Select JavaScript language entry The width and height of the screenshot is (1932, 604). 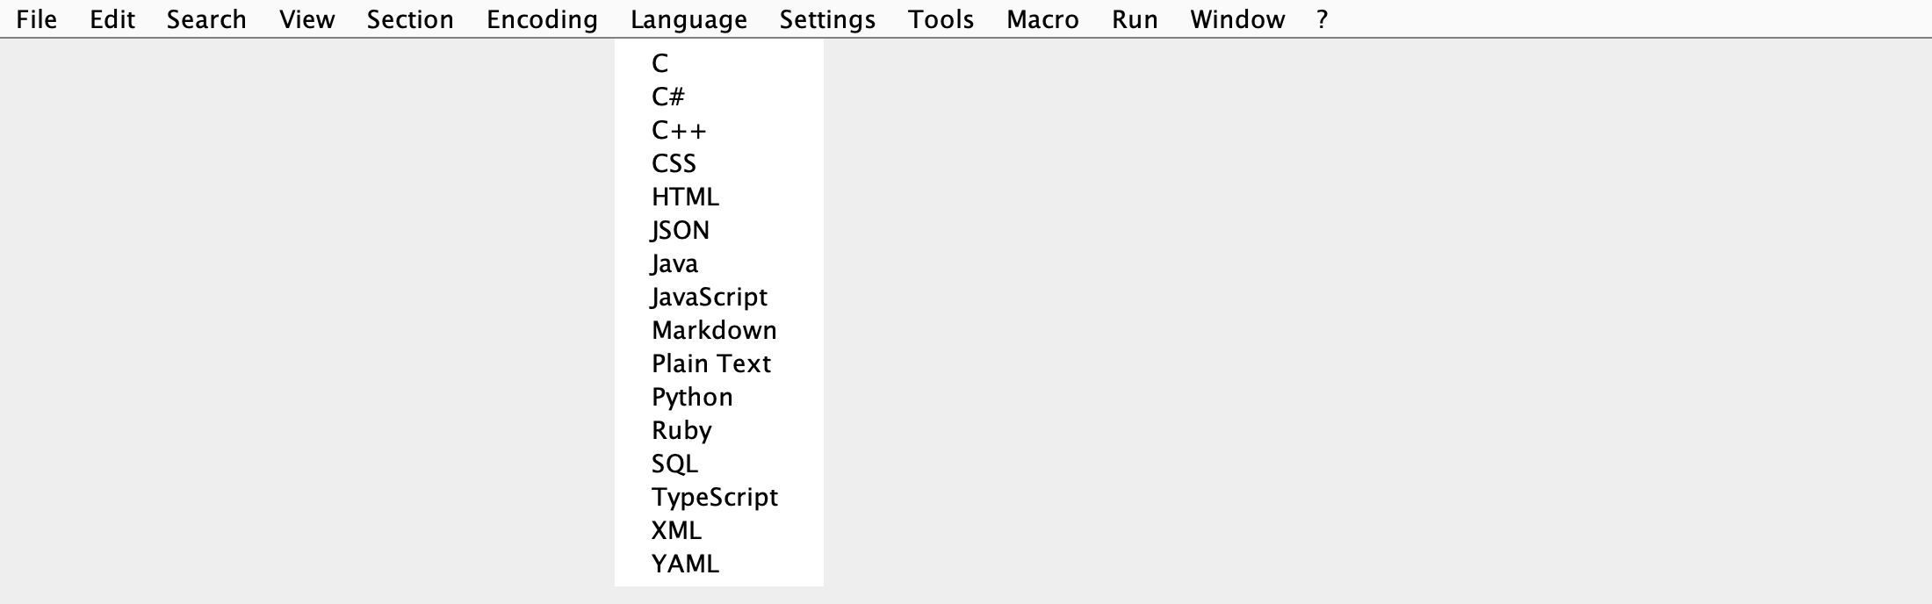click(719, 297)
